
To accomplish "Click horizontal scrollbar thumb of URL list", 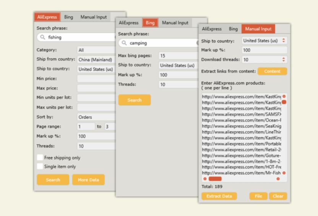I will [215, 179].
